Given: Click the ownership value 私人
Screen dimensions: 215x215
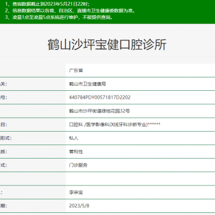Looking at the screenshot, I should pyautogui.click(x=74, y=138).
